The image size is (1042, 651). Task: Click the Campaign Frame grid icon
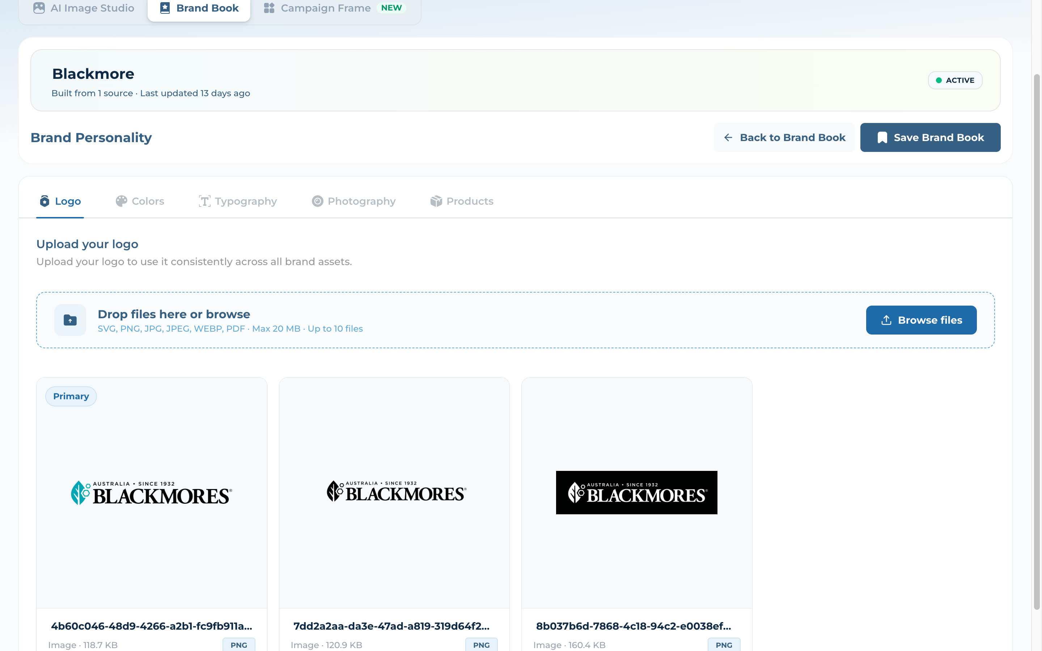[x=269, y=8]
